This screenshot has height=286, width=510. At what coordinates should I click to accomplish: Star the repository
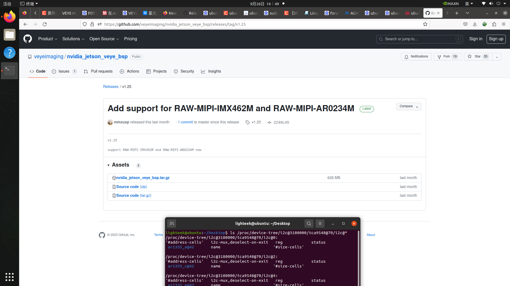478,57
